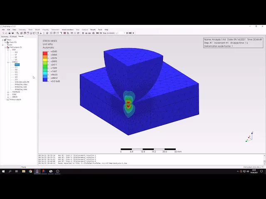266x199 pixels.
Task: Select the MISES stress component
Action: click(17, 65)
